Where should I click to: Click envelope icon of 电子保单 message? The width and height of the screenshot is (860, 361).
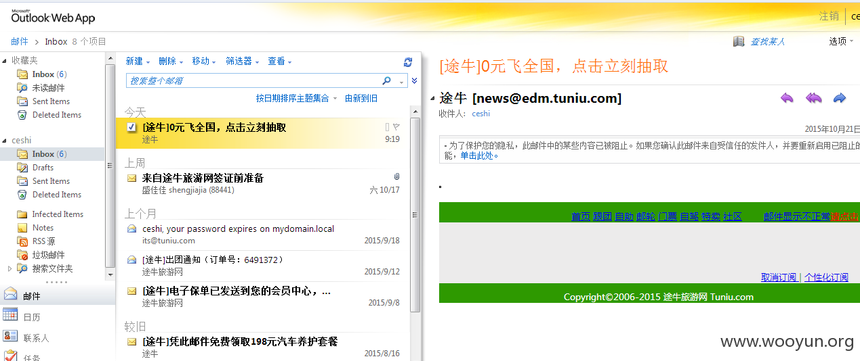coord(131,291)
